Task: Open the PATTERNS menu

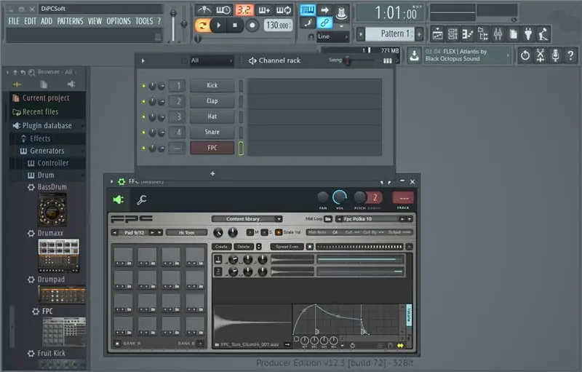Action: pos(70,21)
